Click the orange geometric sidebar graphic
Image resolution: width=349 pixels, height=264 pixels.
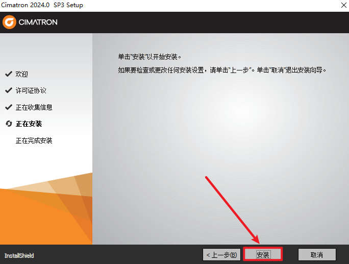pos(46,209)
